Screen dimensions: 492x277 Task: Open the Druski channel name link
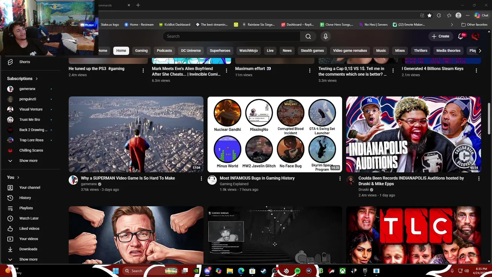pyautogui.click(x=364, y=190)
